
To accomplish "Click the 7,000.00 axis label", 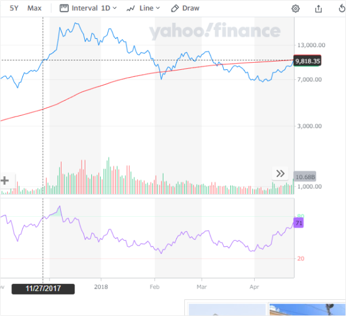I will 310,79.
